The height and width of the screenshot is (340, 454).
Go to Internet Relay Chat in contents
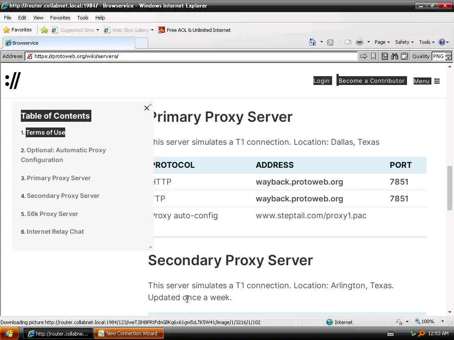pos(55,232)
